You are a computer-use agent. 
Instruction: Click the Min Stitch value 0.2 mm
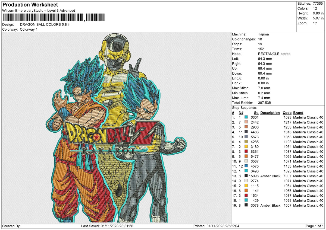click(x=264, y=93)
